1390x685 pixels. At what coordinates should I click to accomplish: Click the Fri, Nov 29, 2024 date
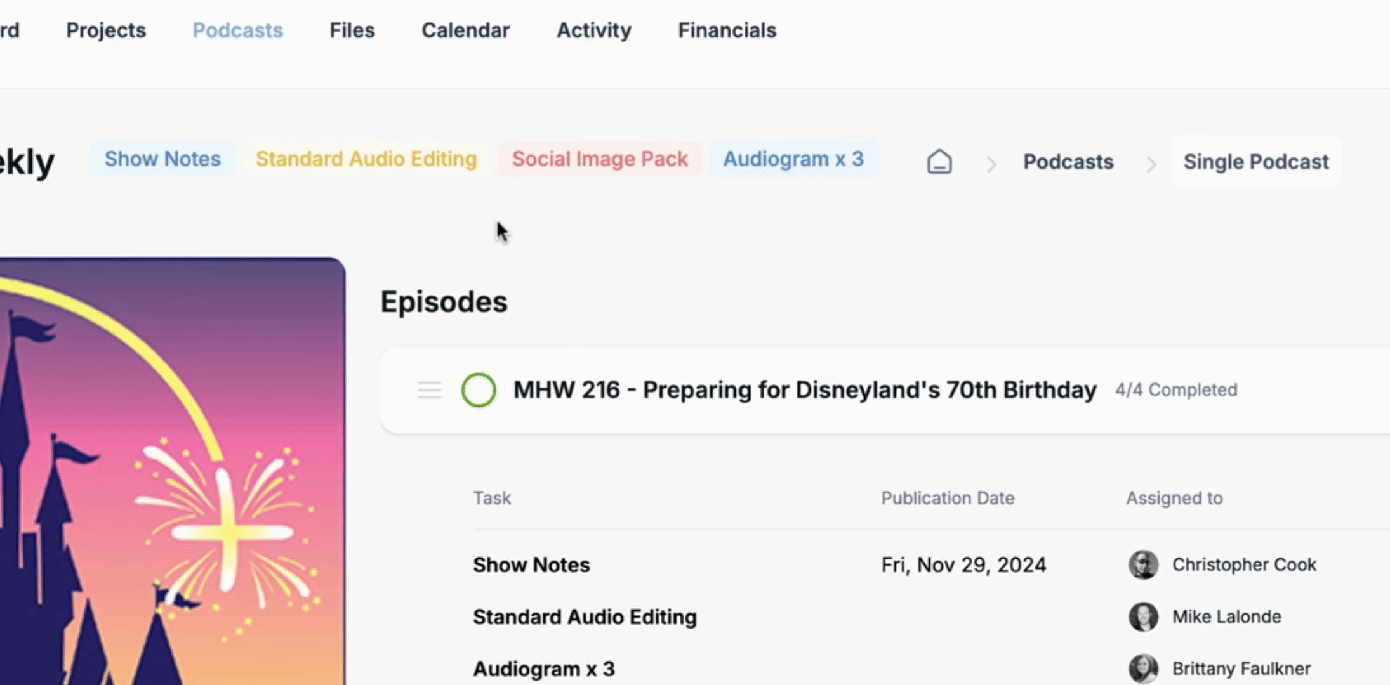(963, 564)
